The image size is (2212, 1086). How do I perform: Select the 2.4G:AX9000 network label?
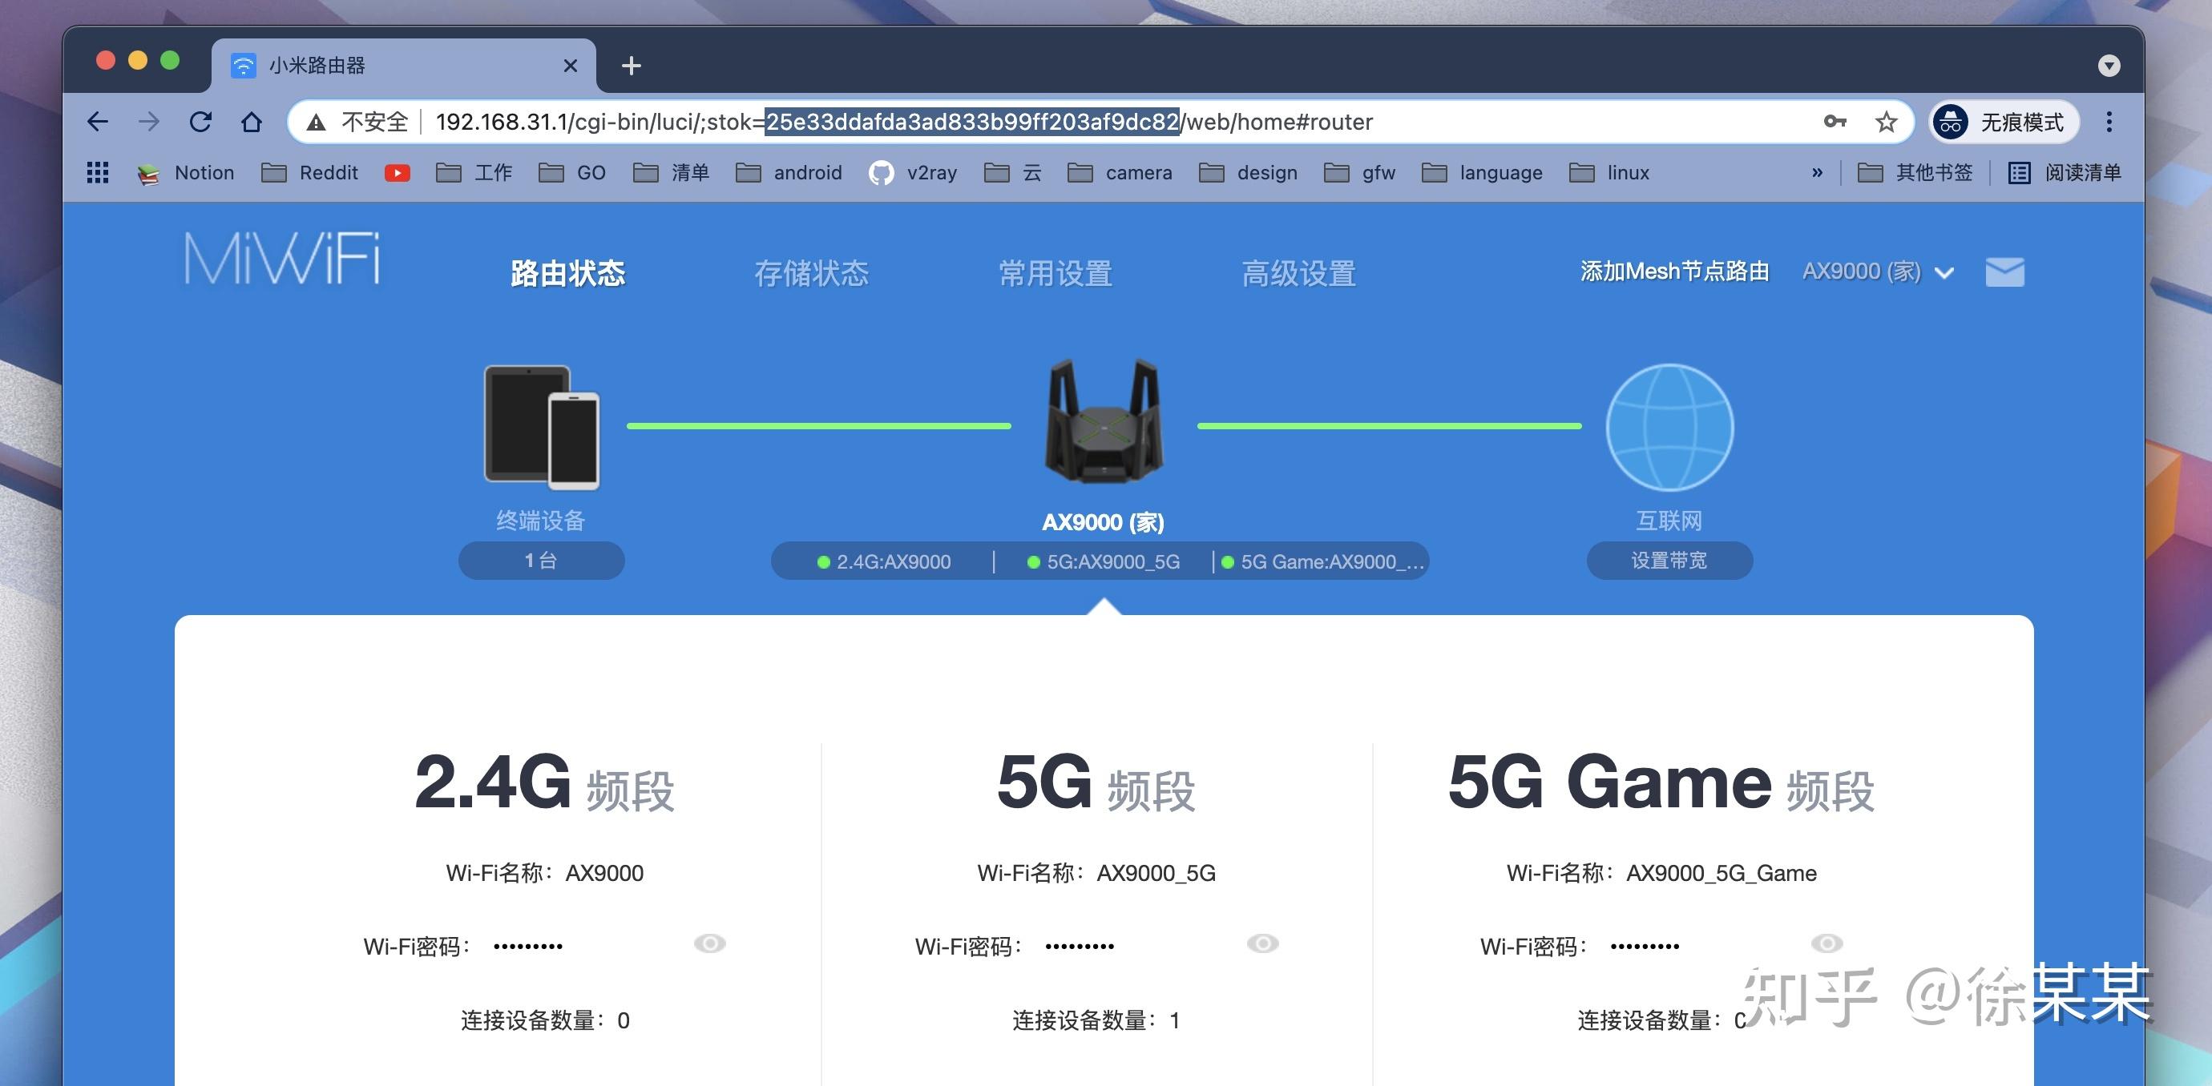pos(885,562)
